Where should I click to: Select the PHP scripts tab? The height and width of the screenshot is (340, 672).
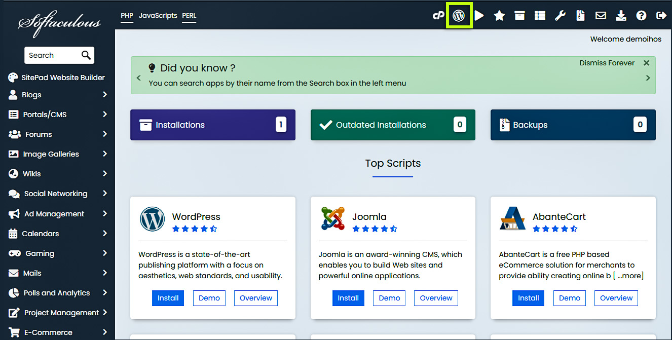(127, 16)
